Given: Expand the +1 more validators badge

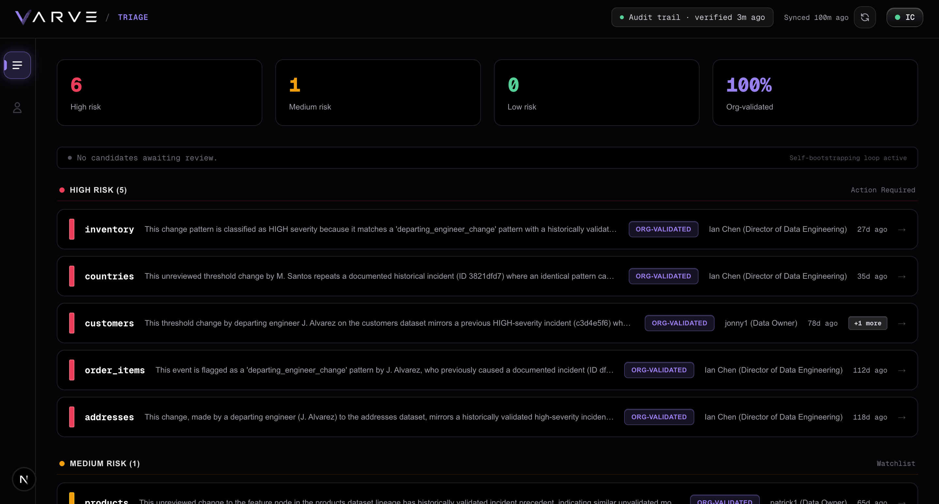Looking at the screenshot, I should (868, 323).
